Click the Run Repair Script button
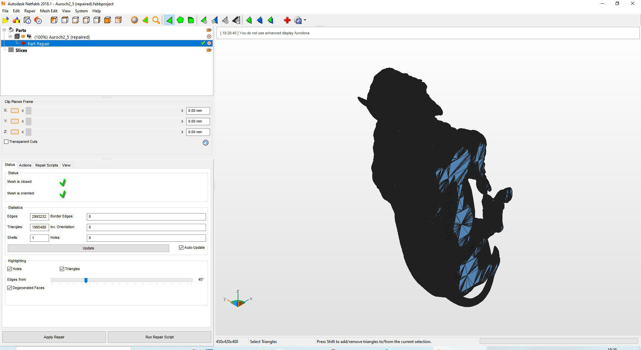This screenshot has width=641, height=350. [x=160, y=337]
